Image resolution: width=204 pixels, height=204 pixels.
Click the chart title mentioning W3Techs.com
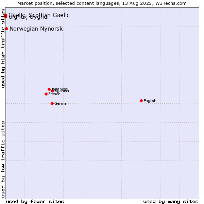(102, 3)
